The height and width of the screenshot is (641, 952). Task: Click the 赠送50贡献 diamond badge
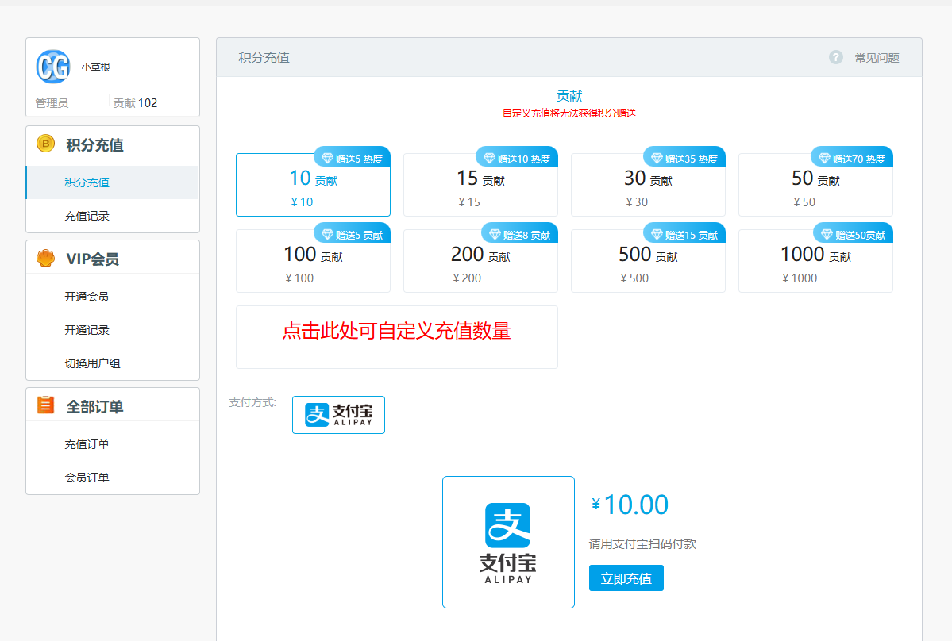[854, 235]
